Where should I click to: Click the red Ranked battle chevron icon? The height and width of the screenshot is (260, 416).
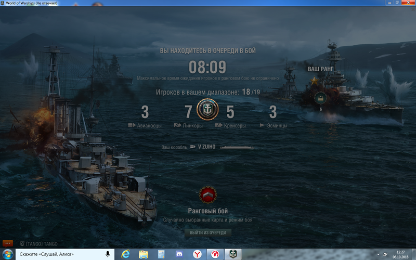(208, 195)
